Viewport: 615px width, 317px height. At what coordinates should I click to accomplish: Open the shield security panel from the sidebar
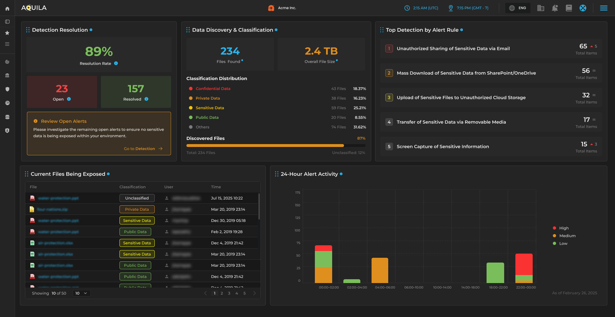(7, 89)
